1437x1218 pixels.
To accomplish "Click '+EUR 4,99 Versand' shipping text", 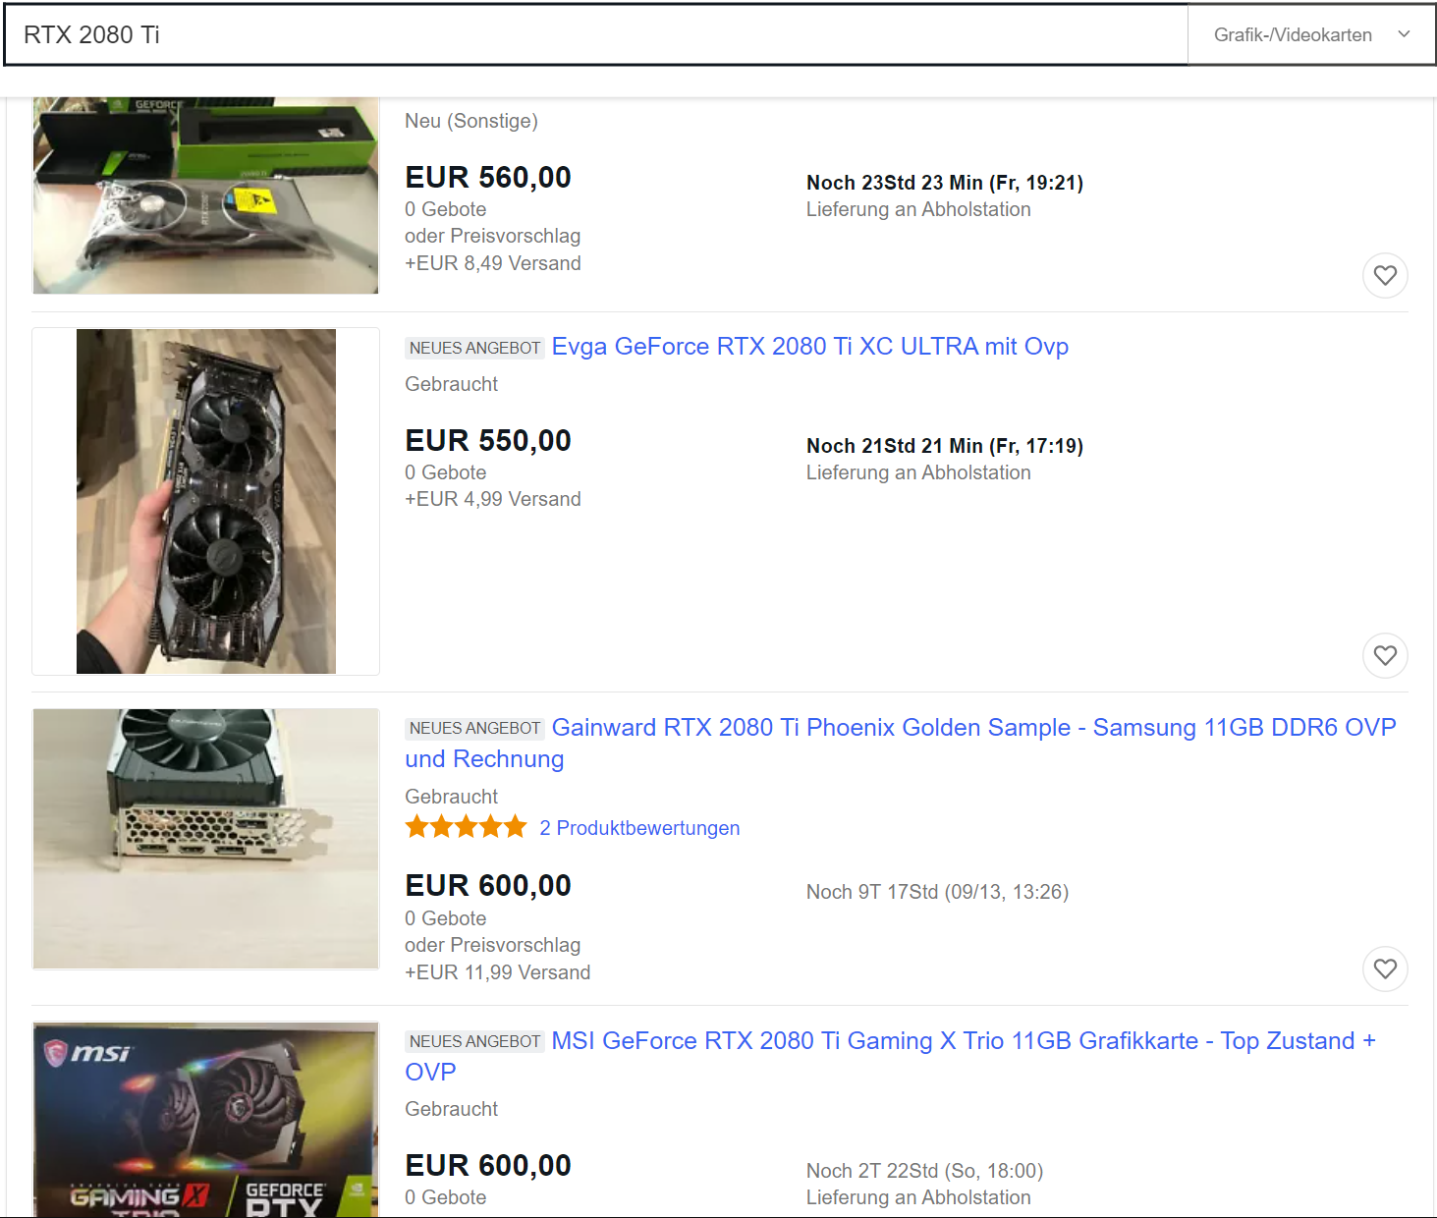I will click(x=493, y=499).
